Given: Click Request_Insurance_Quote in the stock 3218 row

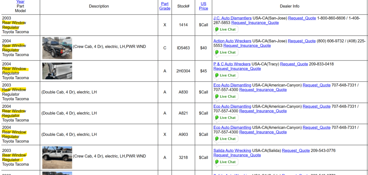Looking at the screenshot, I should click(237, 155).
